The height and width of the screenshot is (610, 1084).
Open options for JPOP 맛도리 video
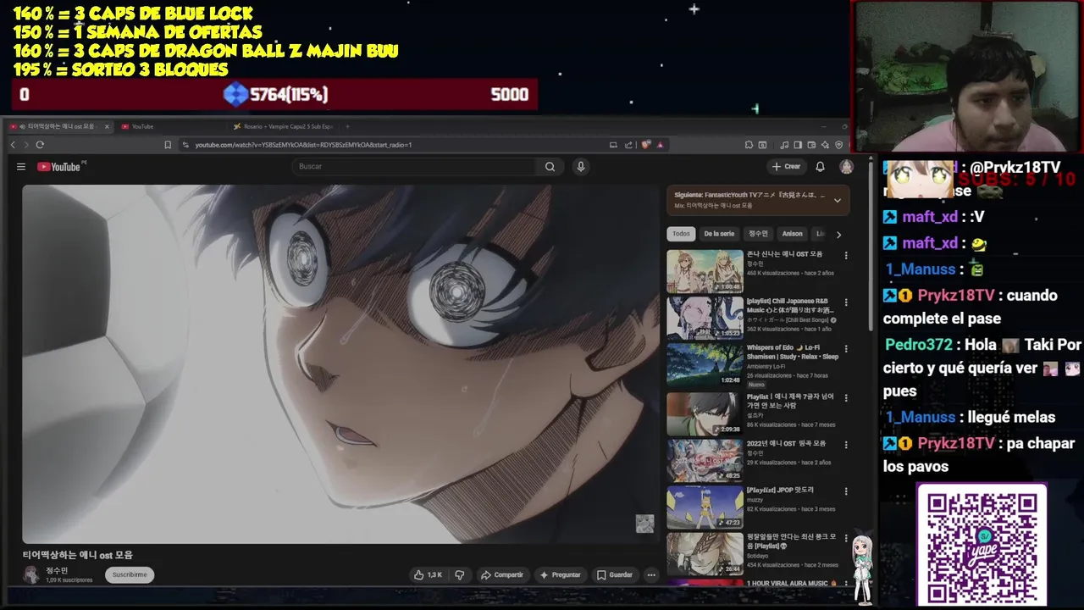click(845, 491)
